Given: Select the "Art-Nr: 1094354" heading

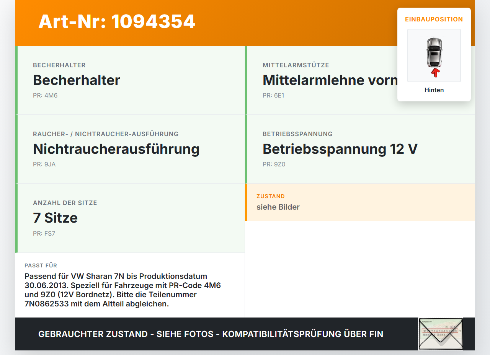Looking at the screenshot, I should pos(117,21).
